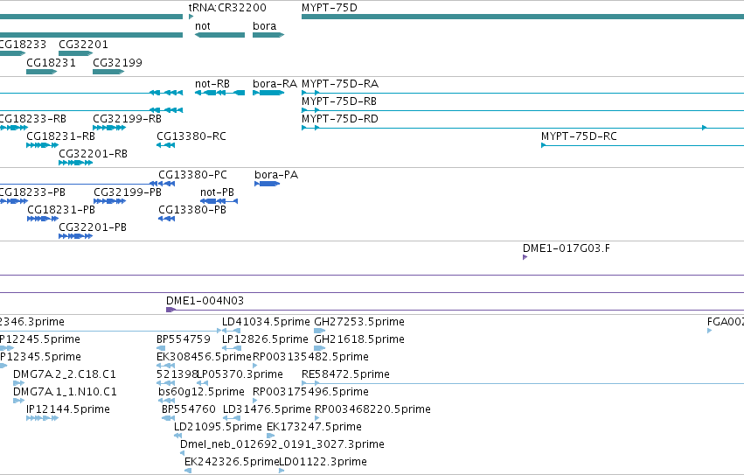Select the IP12144.5prime EST arrows
The width and height of the screenshot is (744, 475).
click(42, 418)
